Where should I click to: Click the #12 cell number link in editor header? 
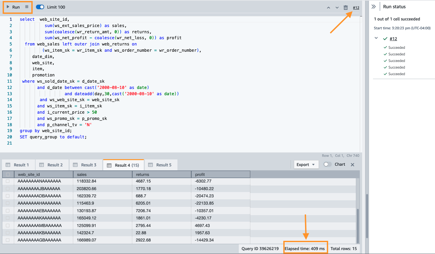click(x=356, y=8)
